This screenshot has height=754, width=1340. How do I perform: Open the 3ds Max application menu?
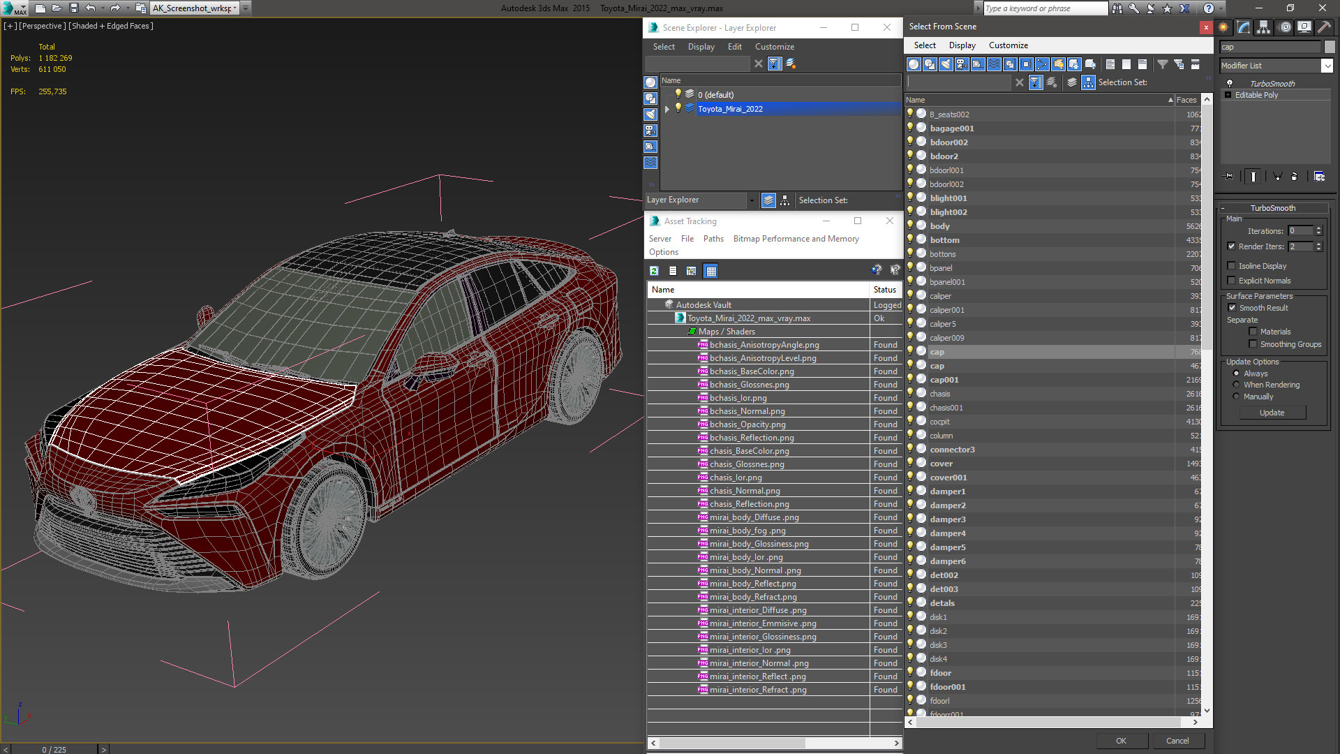[x=13, y=8]
